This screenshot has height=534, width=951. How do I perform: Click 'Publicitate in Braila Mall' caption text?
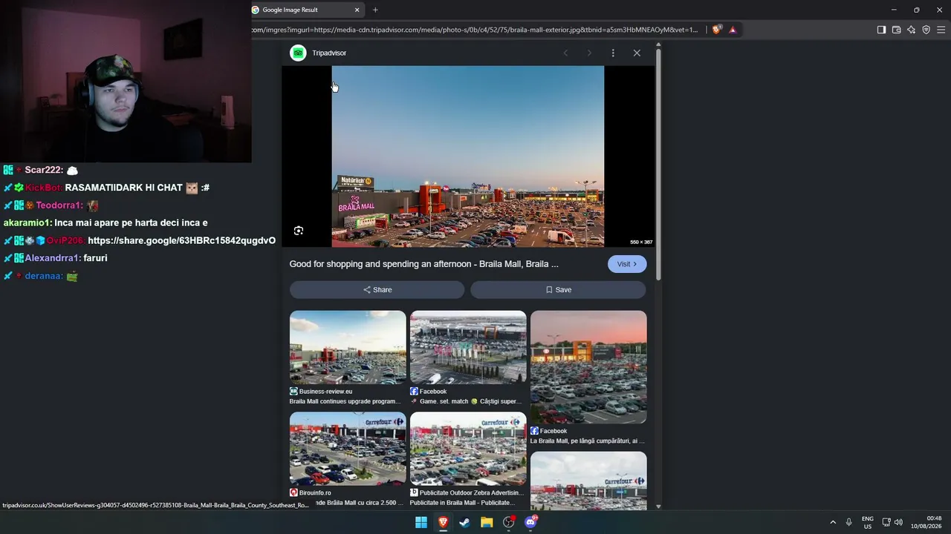click(x=462, y=503)
